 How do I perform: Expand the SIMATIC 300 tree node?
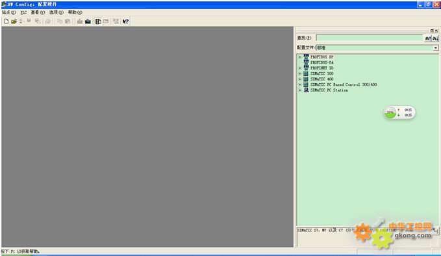point(300,73)
